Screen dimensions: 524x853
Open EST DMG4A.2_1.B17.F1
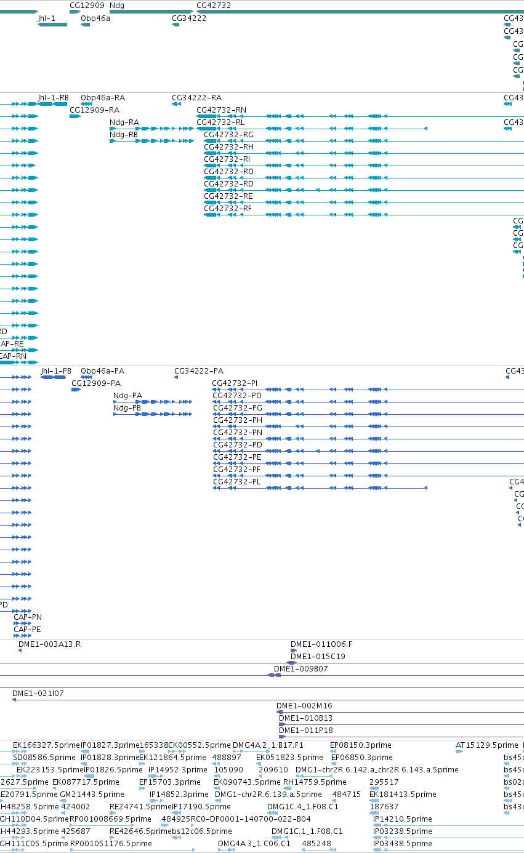point(268,745)
